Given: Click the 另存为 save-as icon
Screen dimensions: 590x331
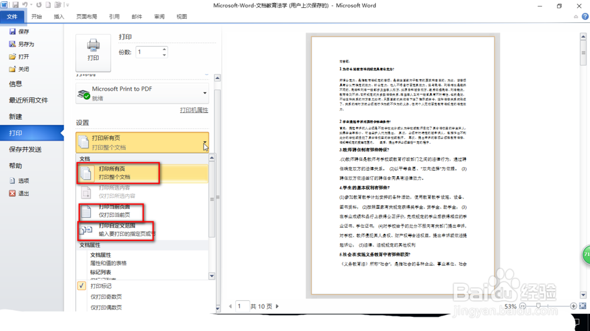Looking at the screenshot, I should [x=12, y=44].
